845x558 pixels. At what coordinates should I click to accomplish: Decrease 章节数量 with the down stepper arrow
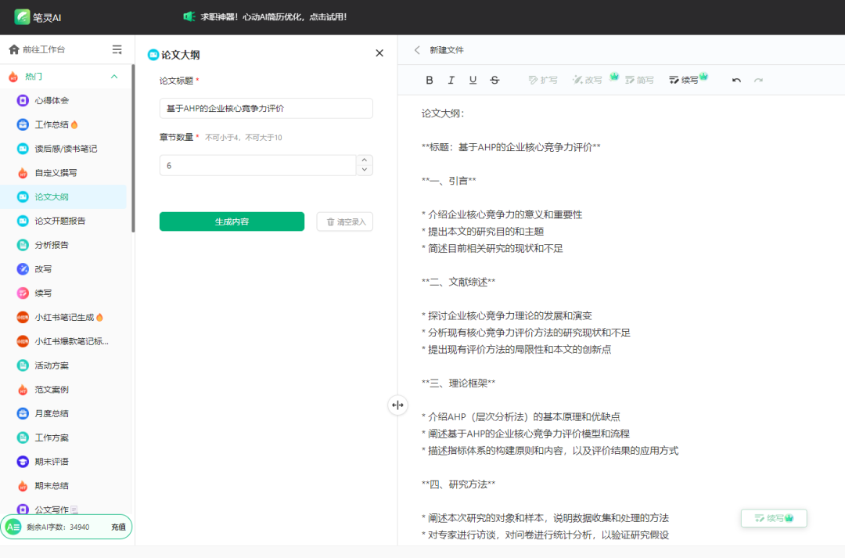coord(364,170)
